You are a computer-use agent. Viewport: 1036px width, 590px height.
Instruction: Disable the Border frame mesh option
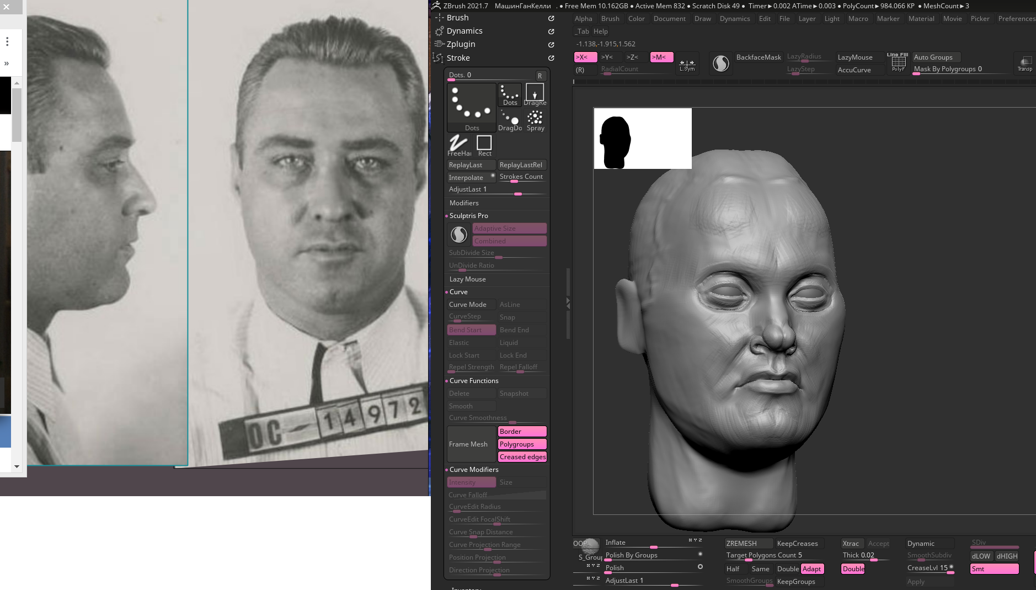(x=522, y=432)
